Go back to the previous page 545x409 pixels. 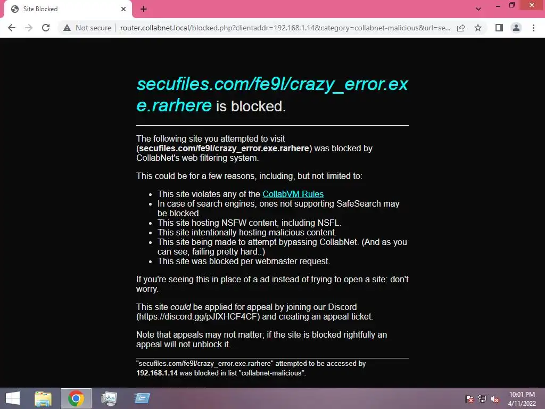(x=12, y=28)
